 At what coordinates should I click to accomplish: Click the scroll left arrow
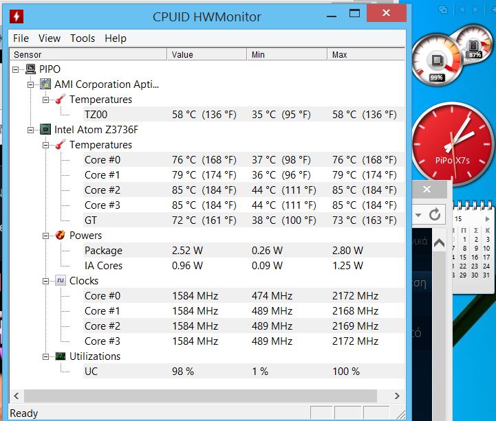(x=17, y=396)
